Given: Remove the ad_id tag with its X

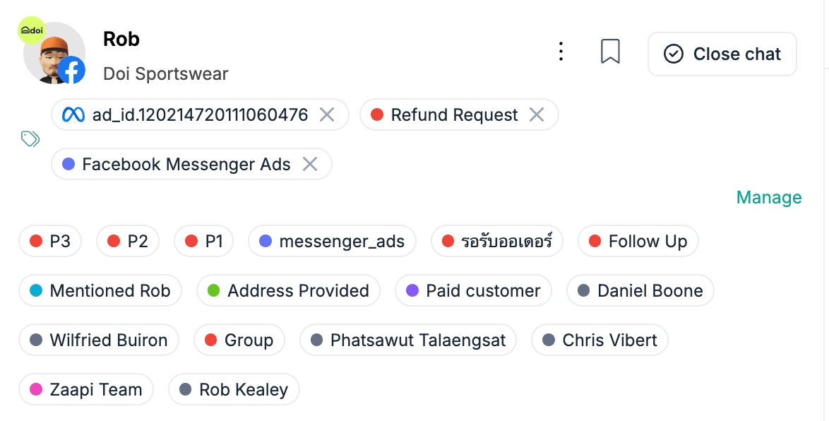Looking at the screenshot, I should click(326, 114).
